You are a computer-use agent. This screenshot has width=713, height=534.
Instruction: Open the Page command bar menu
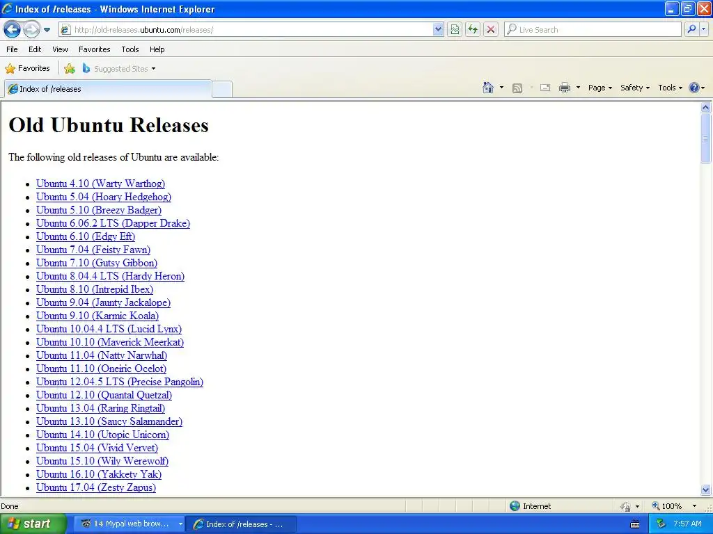pos(600,88)
